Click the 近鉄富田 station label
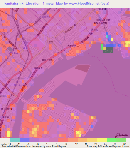 [13, 53]
